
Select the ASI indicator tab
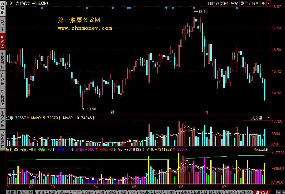pyautogui.click(x=123, y=192)
